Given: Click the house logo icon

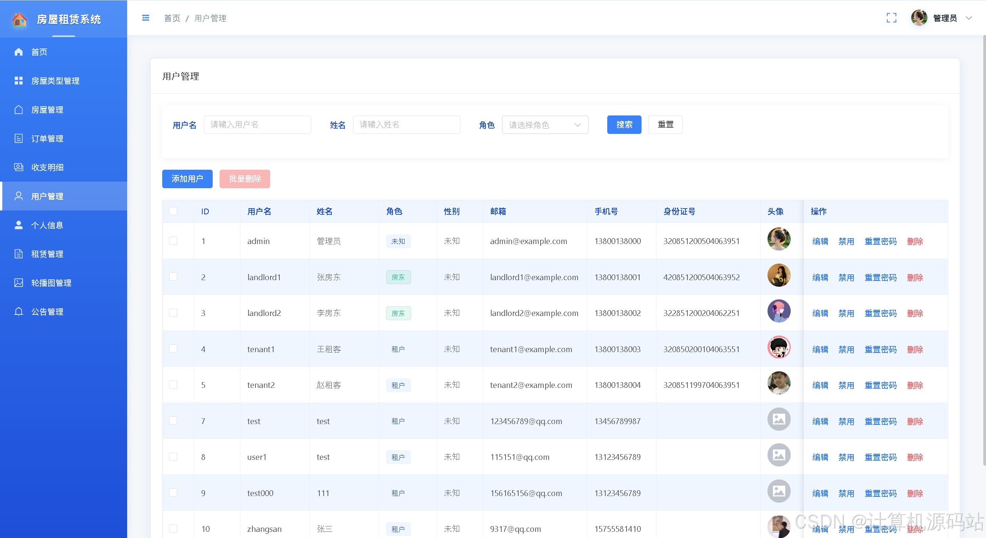Looking at the screenshot, I should pos(20,19).
